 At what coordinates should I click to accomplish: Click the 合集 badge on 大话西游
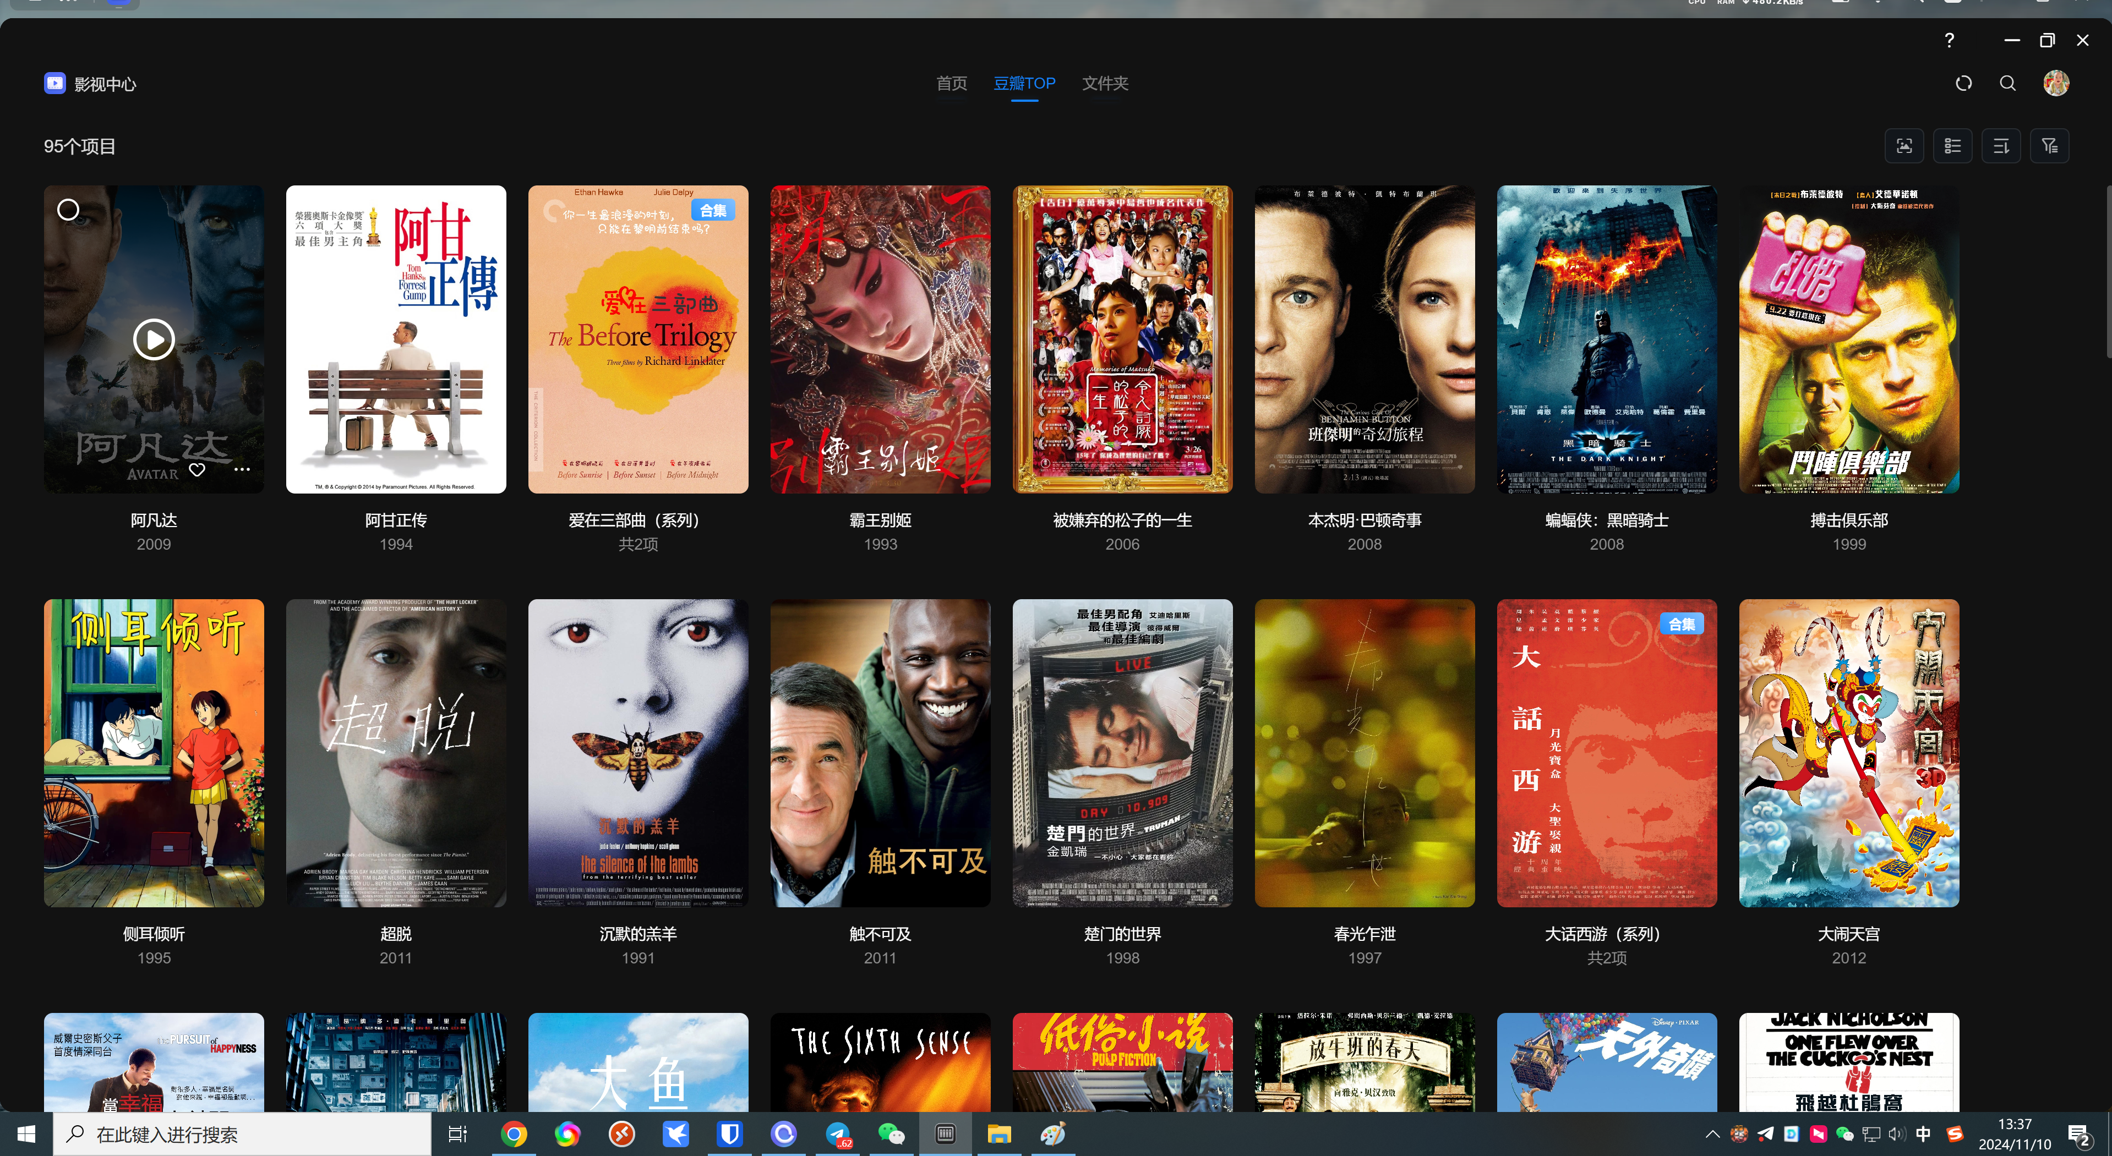pos(1682,624)
